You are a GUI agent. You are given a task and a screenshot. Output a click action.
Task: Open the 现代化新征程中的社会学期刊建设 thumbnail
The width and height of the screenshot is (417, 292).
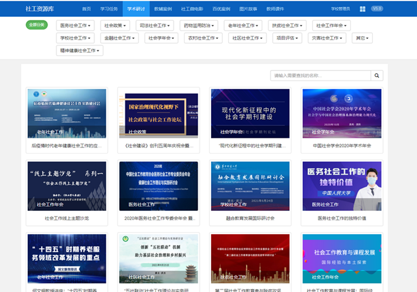point(250,113)
